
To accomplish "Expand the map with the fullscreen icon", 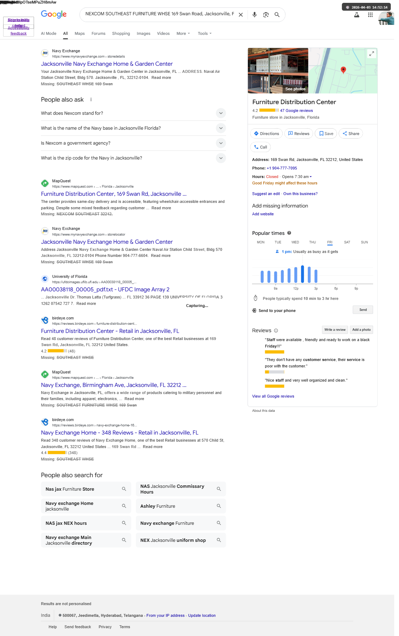I will tap(371, 54).
